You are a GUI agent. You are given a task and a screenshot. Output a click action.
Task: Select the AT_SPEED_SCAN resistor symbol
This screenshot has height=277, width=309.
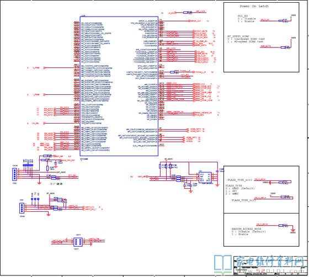click(x=283, y=47)
